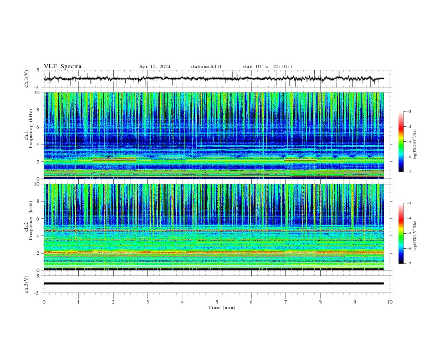439x339 pixels.
Task: Click the "-3" tick on upper colorbar
Action: pos(409,111)
